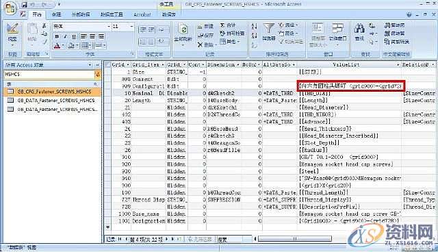This screenshot has height=252, width=438.
Task: Sort ascending A-Z icon
Action: tap(254, 27)
